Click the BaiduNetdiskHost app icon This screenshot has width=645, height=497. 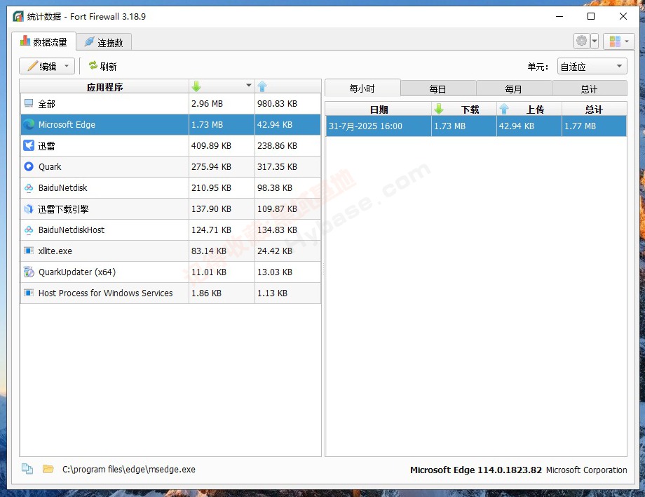point(29,230)
